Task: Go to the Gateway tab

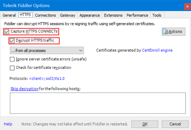Action: click(68, 15)
